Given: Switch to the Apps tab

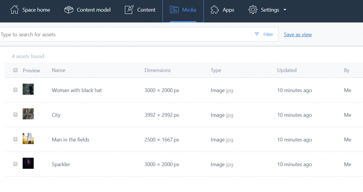Looking at the screenshot, I should pyautogui.click(x=228, y=10).
